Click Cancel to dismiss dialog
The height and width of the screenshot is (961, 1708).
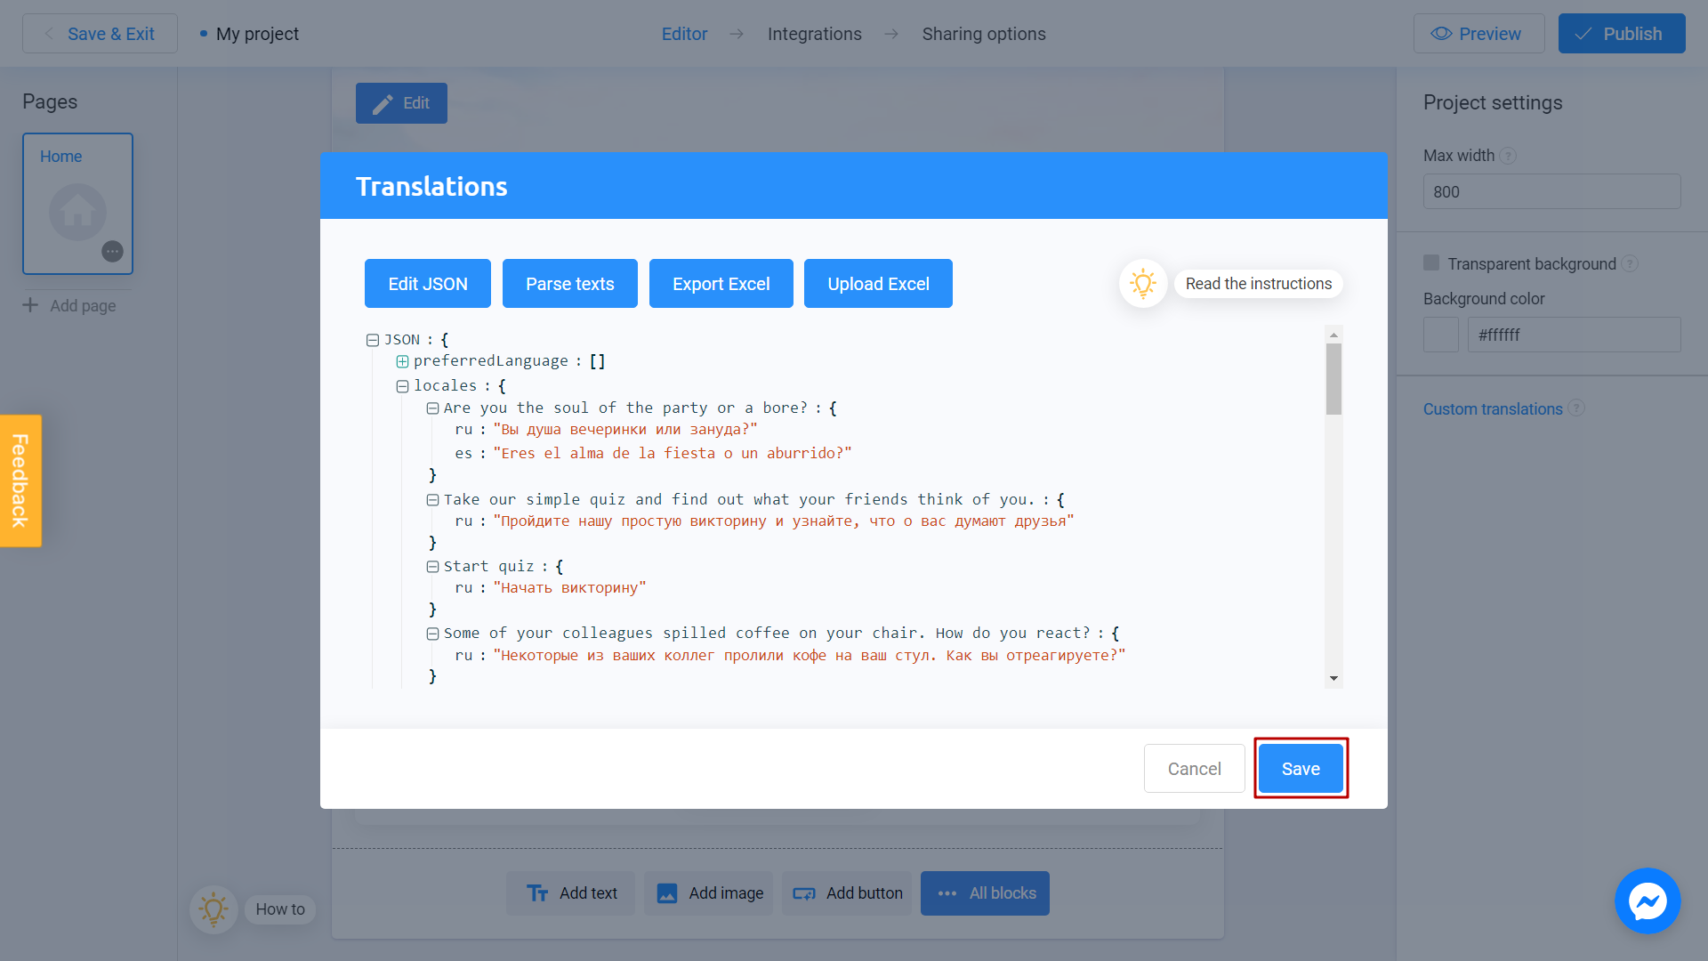tap(1194, 769)
